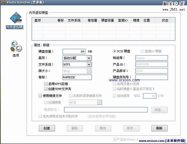The height and width of the screenshot is (144, 187).
Task: Click the 浏览... button
Action: point(160,110)
